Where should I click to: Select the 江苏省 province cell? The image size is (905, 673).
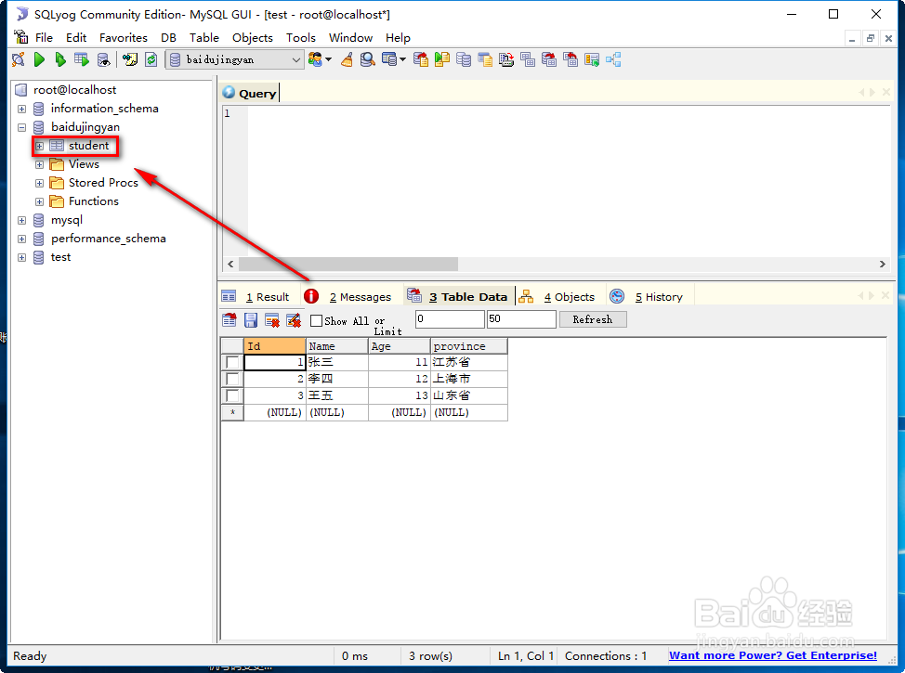click(468, 362)
